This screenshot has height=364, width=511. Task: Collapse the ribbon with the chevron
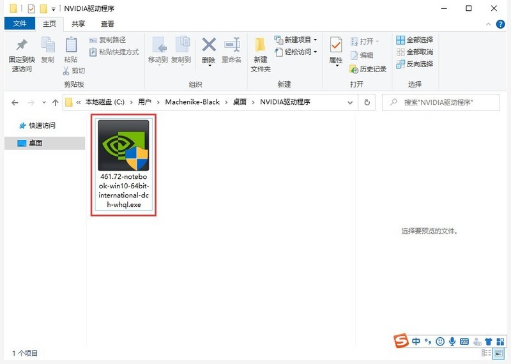(x=488, y=24)
